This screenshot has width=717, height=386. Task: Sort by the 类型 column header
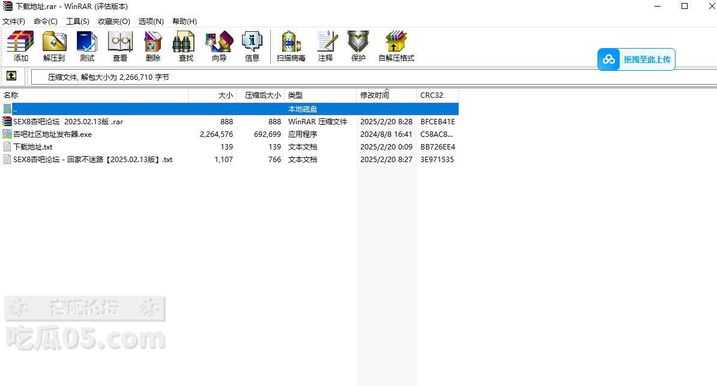pyautogui.click(x=321, y=95)
